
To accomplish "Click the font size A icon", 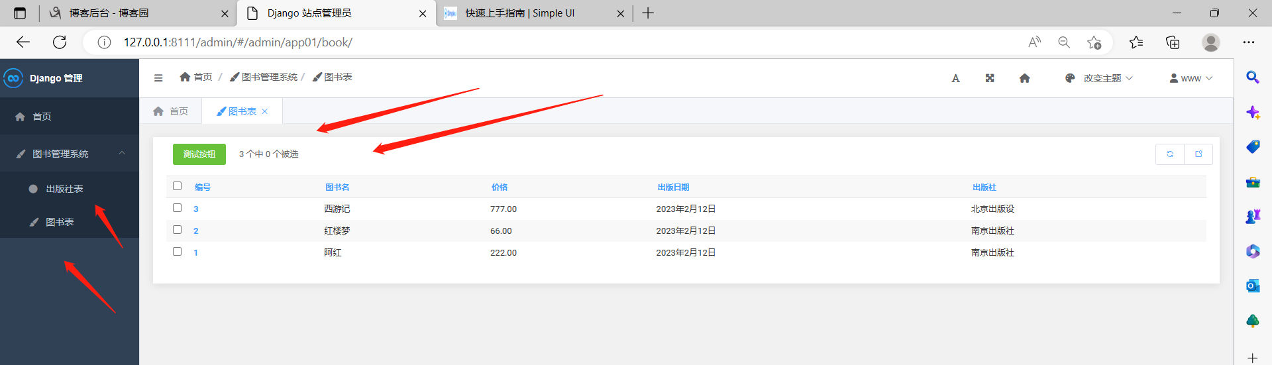I will tap(955, 78).
